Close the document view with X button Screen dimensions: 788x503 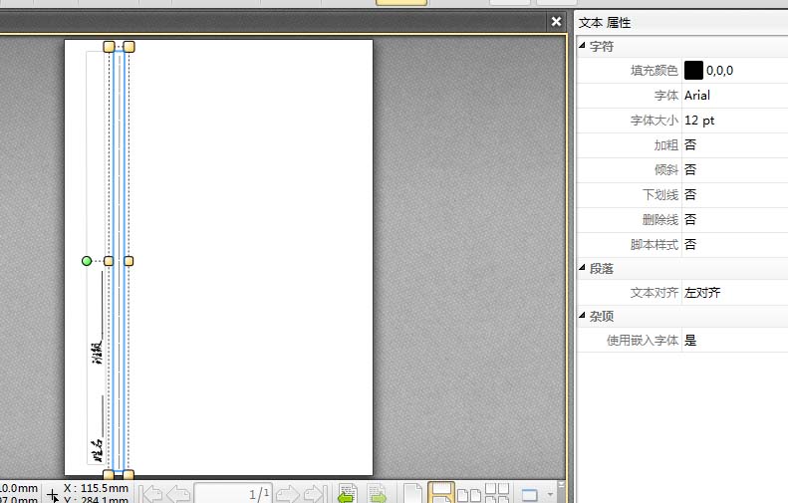(x=557, y=21)
